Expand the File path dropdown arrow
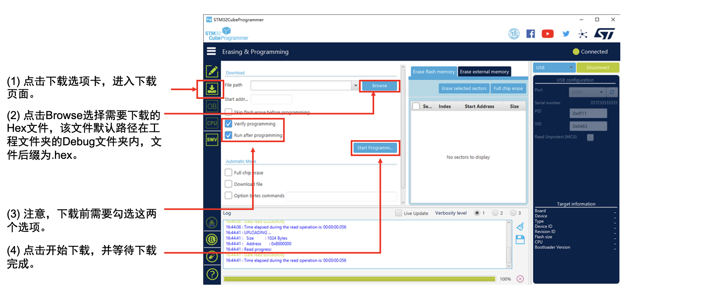The width and height of the screenshot is (703, 297). pos(355,86)
